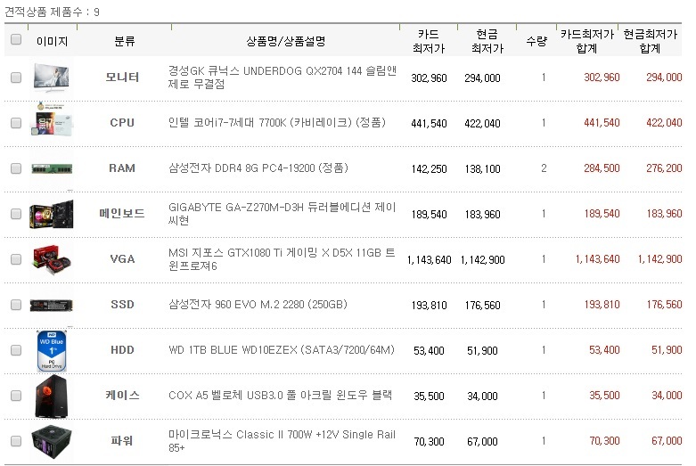Screen dimensions: 696x466
Task: View the COX A5 case image
Action: (x=52, y=397)
